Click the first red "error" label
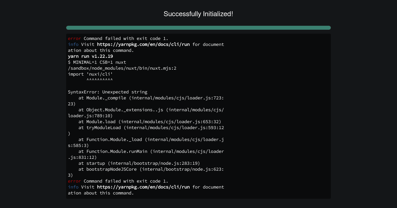The image size is (397, 208). 74,38
